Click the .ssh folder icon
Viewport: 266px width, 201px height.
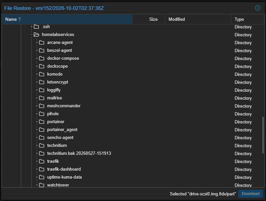click(x=36, y=27)
